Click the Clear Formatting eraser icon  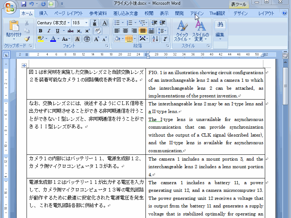tap(97, 31)
